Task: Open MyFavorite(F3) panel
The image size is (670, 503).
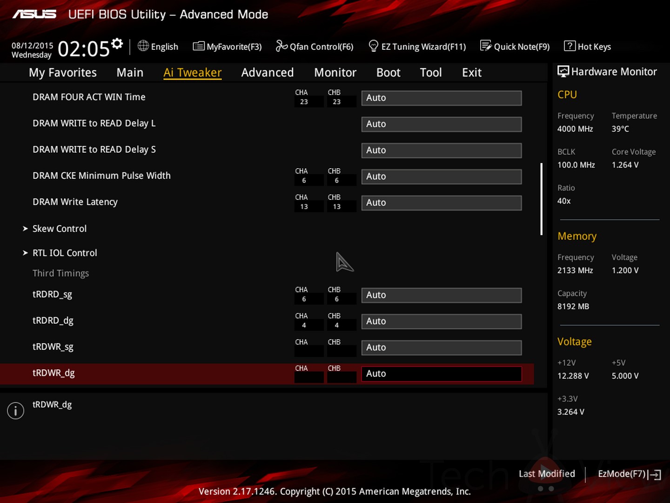Action: tap(234, 47)
